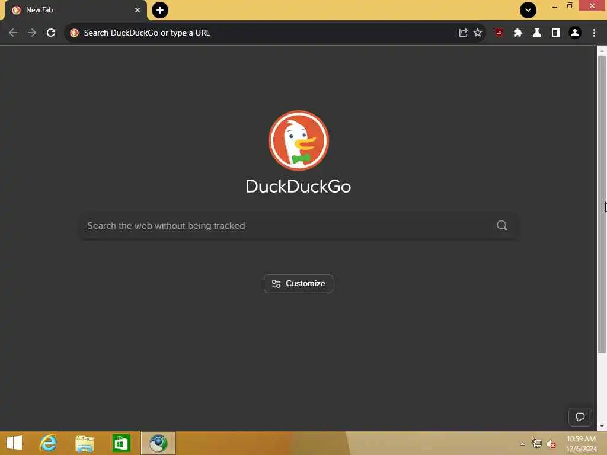
Task: Click the muted volume tray icon
Action: [x=551, y=444]
